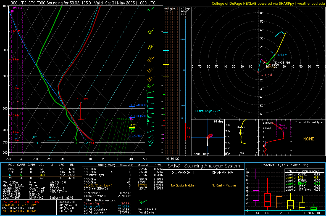Click the SEVERE HAIL analogue column header

(x=224, y=173)
